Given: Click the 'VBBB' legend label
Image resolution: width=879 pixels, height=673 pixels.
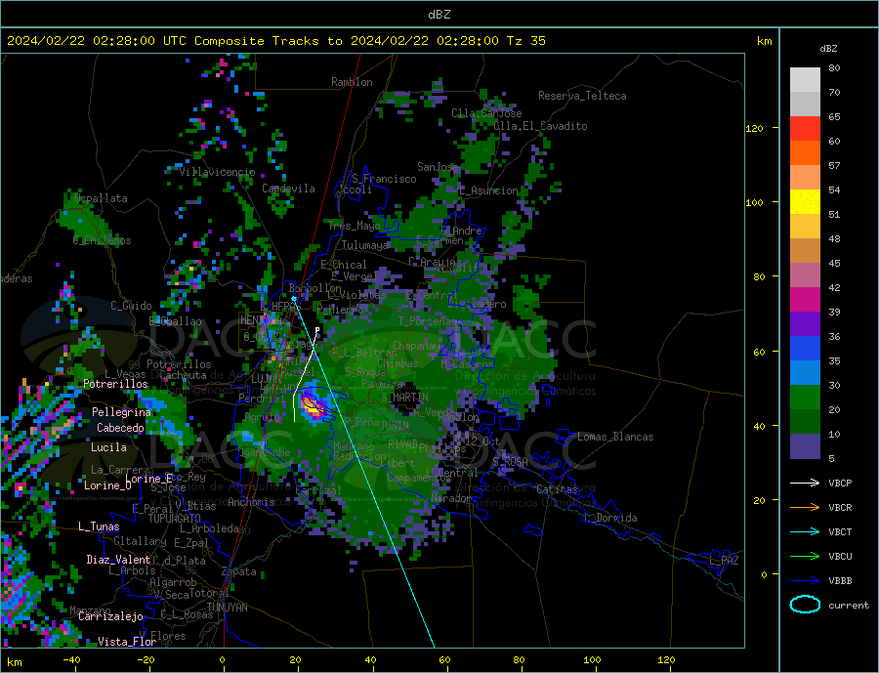Looking at the screenshot, I should pos(840,581).
